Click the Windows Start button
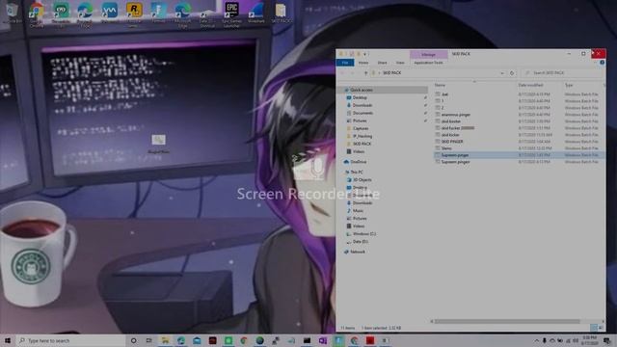Image resolution: width=617 pixels, height=347 pixels. pos(8,340)
